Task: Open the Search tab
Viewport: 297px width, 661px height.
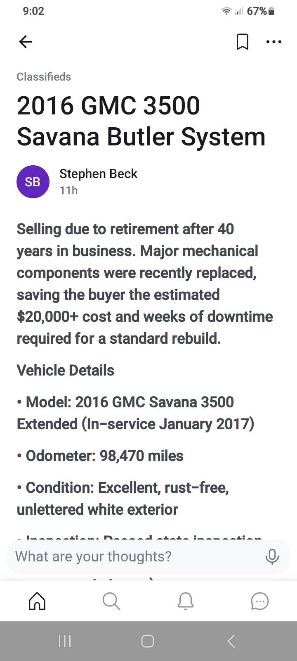Action: coord(111,601)
